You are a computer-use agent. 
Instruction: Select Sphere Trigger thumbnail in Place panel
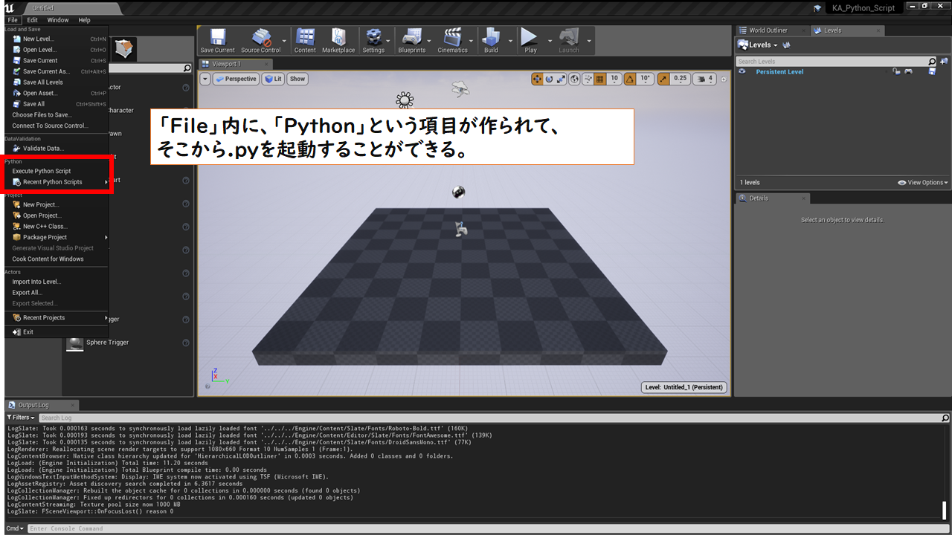tap(74, 343)
